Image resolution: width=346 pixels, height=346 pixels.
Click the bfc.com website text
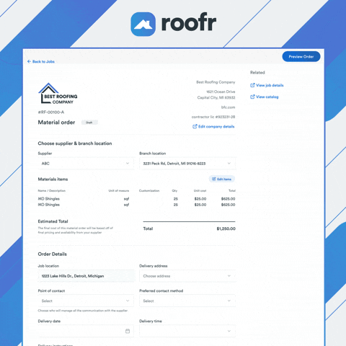(228, 107)
